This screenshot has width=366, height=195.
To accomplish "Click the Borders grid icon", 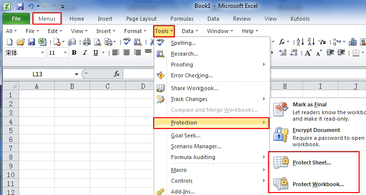I will (x=356, y=53).
